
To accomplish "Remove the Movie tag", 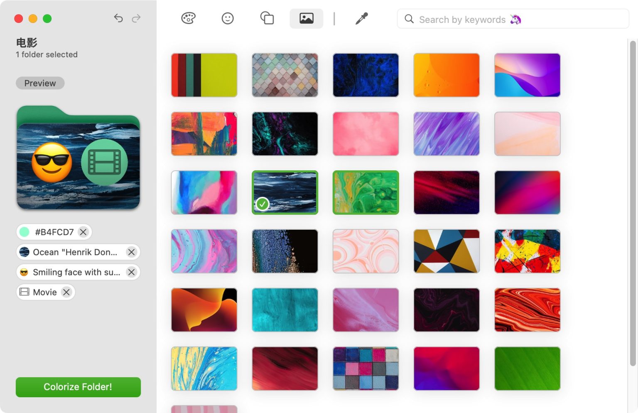I will point(66,292).
